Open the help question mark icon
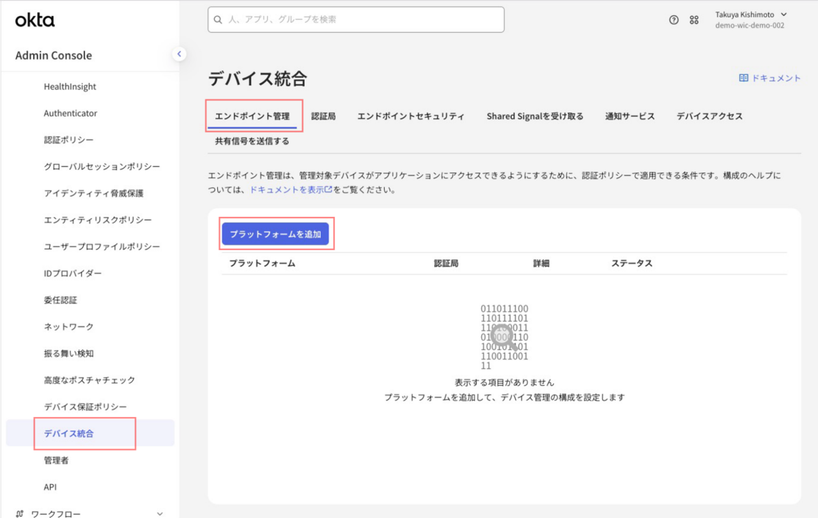 coord(674,20)
